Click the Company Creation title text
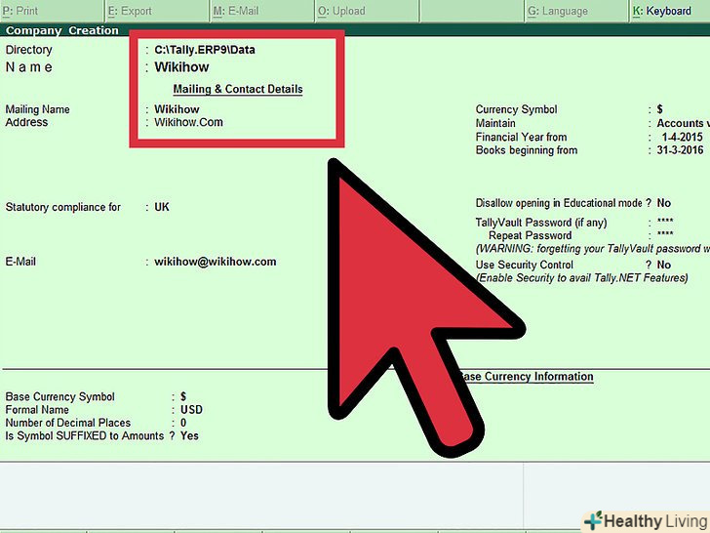The height and width of the screenshot is (533, 710). [x=62, y=30]
